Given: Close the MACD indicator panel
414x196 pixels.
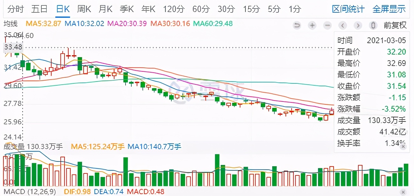Looking at the screenshot, I should coord(403,192).
